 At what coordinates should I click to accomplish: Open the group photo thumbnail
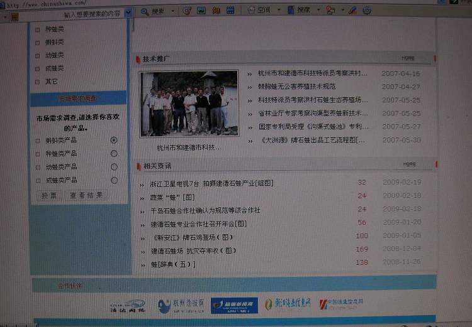[189, 104]
